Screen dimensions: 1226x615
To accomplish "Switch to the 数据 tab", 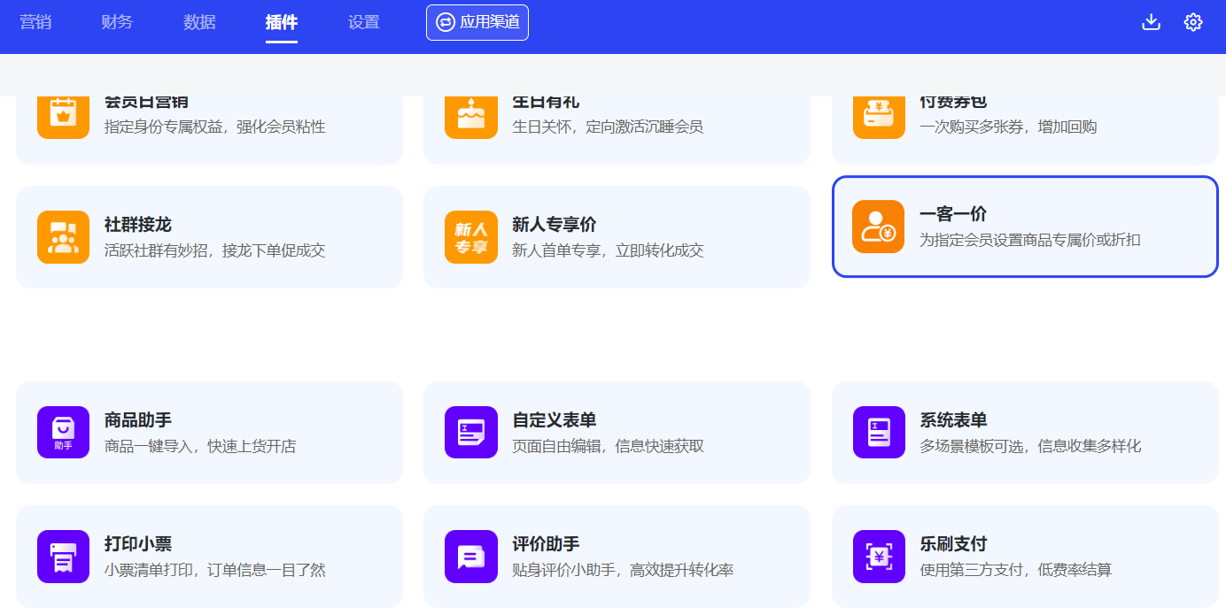I will click(199, 22).
